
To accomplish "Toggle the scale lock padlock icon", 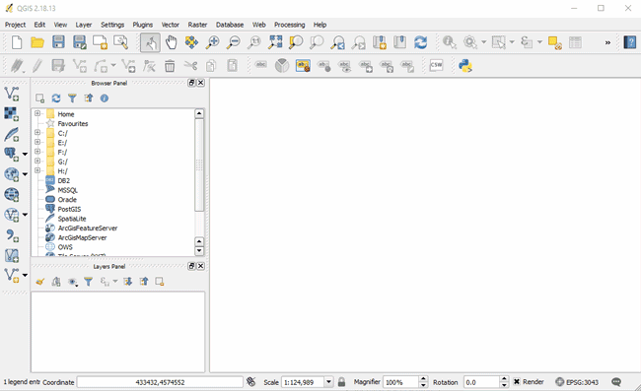I will pyautogui.click(x=341, y=382).
